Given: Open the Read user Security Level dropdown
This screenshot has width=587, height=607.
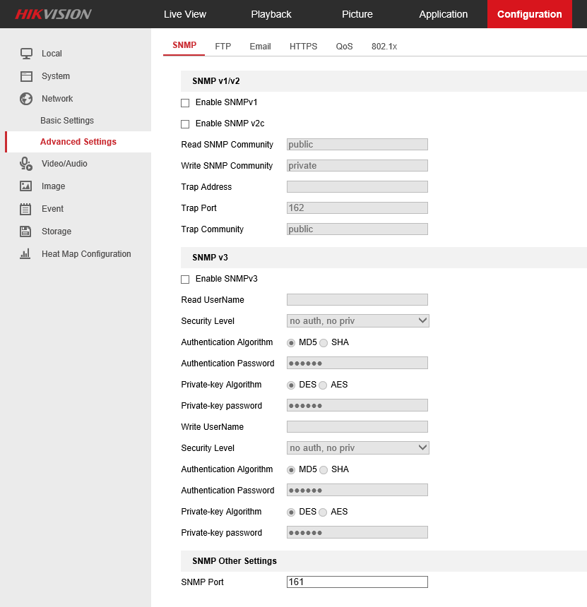Looking at the screenshot, I should [x=357, y=321].
